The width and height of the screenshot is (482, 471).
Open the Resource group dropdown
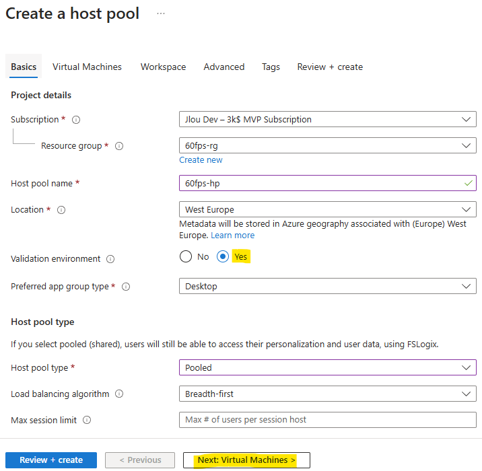coord(328,145)
